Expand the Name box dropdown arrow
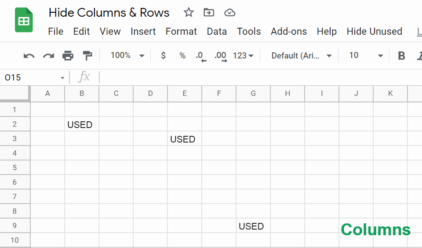 coord(62,78)
